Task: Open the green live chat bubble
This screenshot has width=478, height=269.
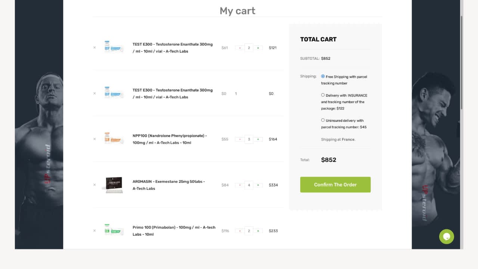Action: 446,236
